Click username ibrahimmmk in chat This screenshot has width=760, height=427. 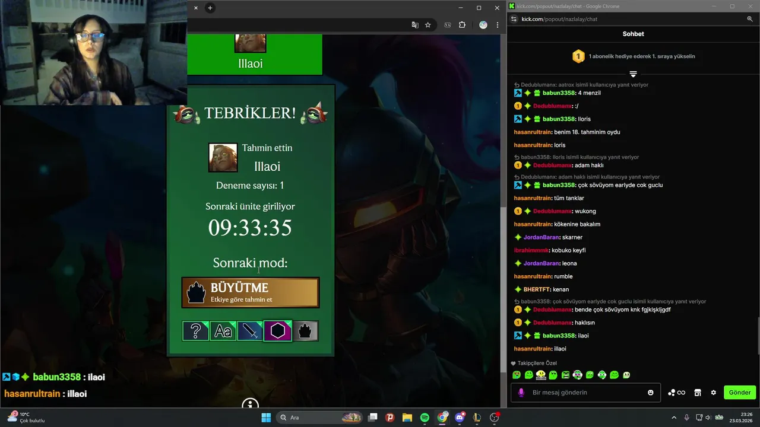coord(531,250)
